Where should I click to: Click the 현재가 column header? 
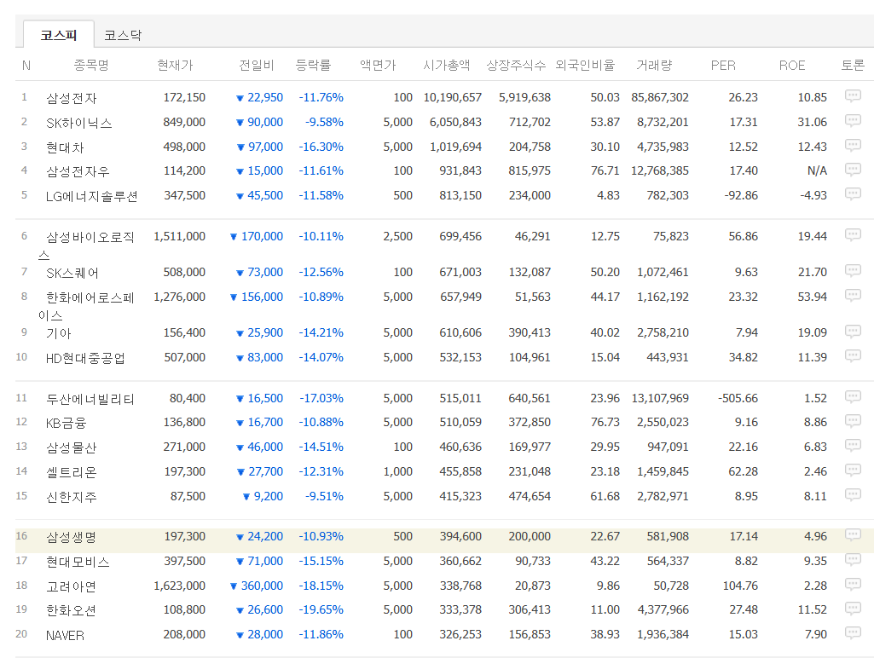point(175,65)
